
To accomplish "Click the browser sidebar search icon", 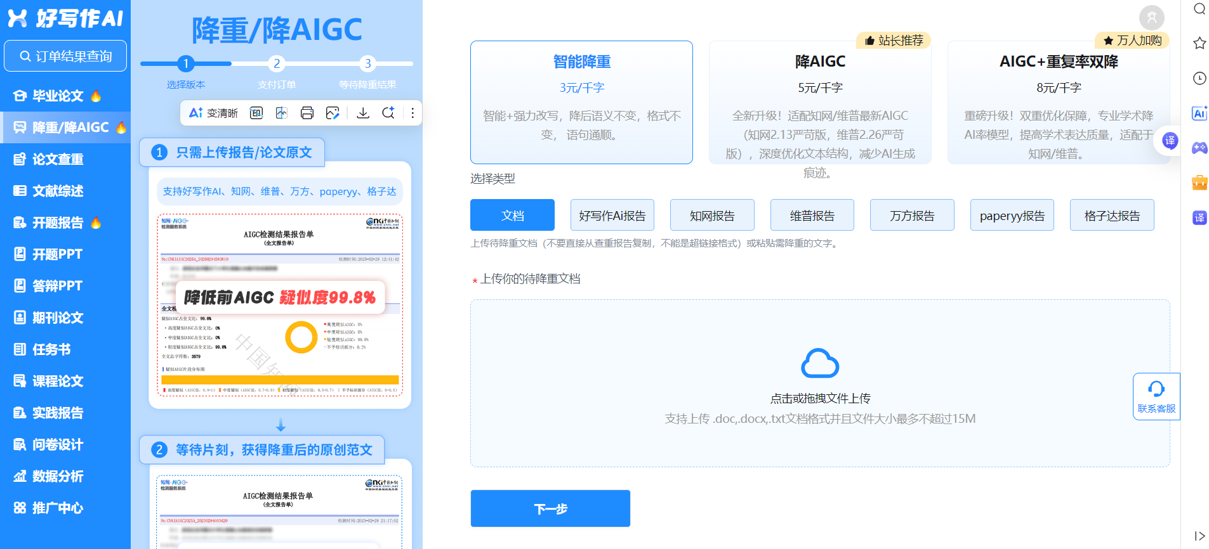I will tap(1199, 9).
